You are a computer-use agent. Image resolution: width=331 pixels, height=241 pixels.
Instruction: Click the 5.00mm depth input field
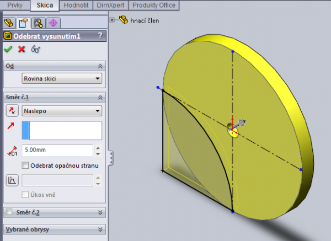pyautogui.click(x=57, y=150)
